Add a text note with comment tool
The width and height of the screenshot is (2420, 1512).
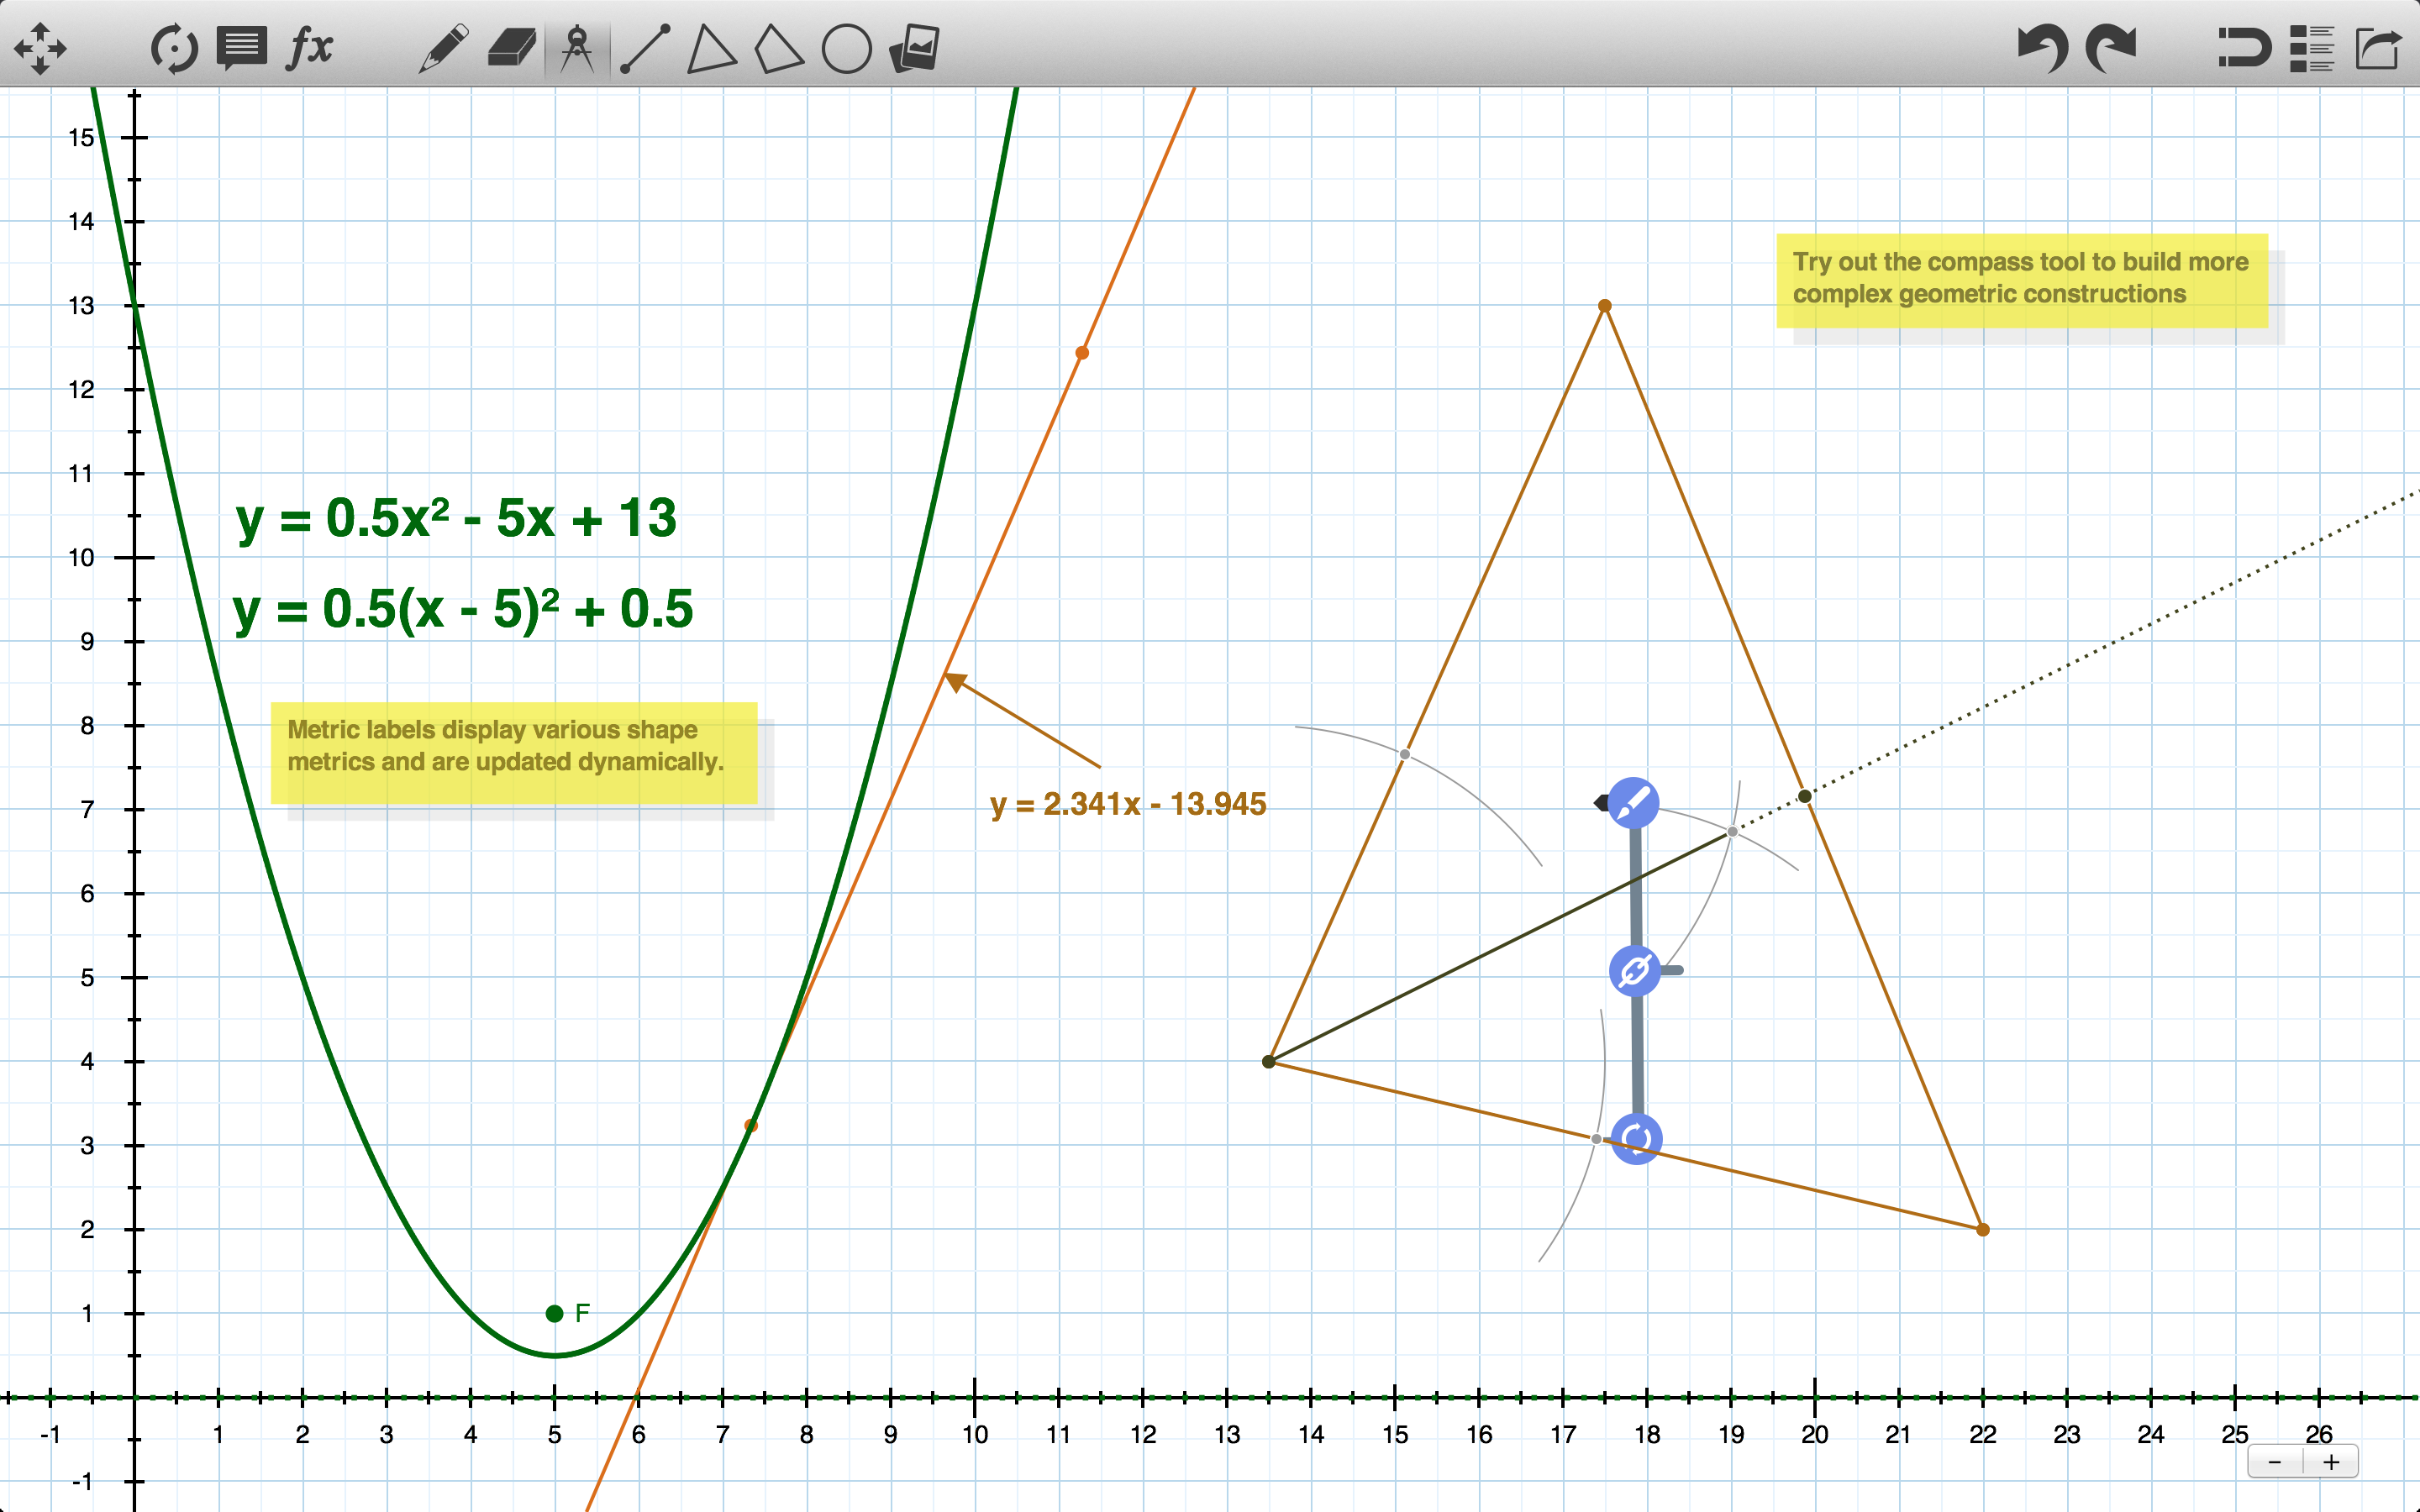242,48
